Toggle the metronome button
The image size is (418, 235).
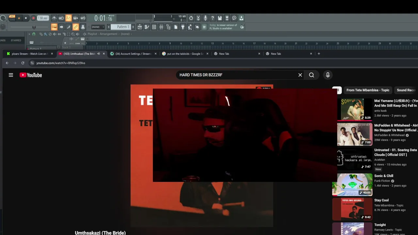(54, 18)
